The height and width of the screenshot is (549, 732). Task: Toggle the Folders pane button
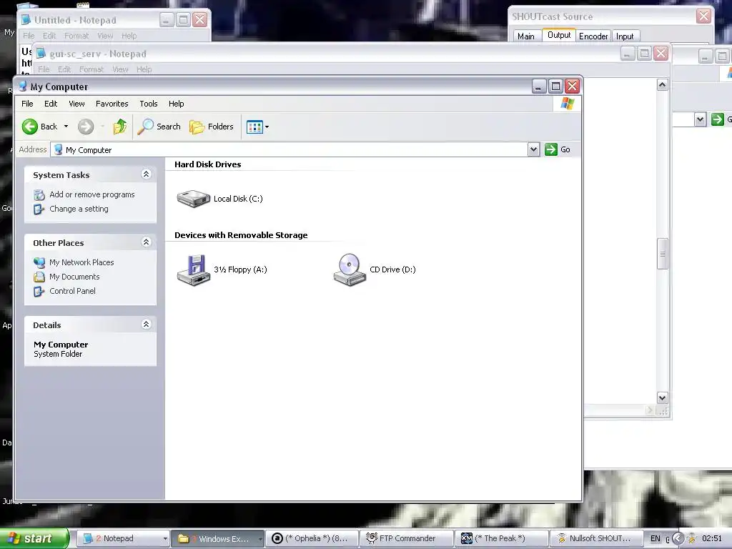click(212, 127)
